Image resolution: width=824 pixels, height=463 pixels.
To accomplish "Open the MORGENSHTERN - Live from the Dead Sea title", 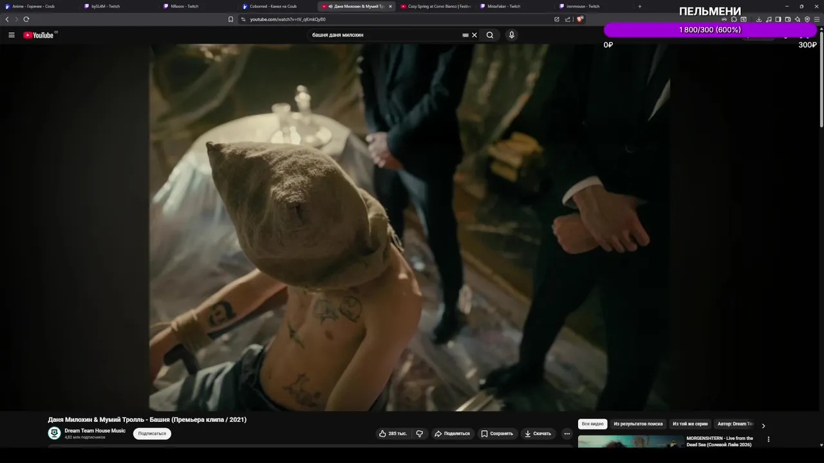I will 720,442.
